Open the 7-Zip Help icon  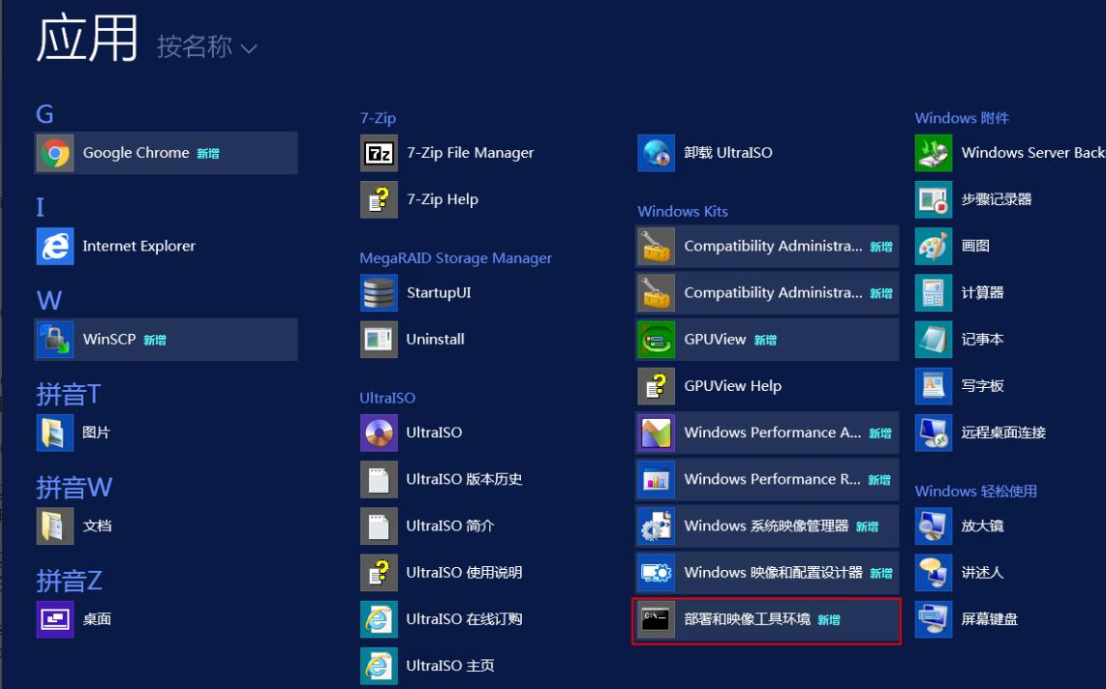(x=379, y=199)
